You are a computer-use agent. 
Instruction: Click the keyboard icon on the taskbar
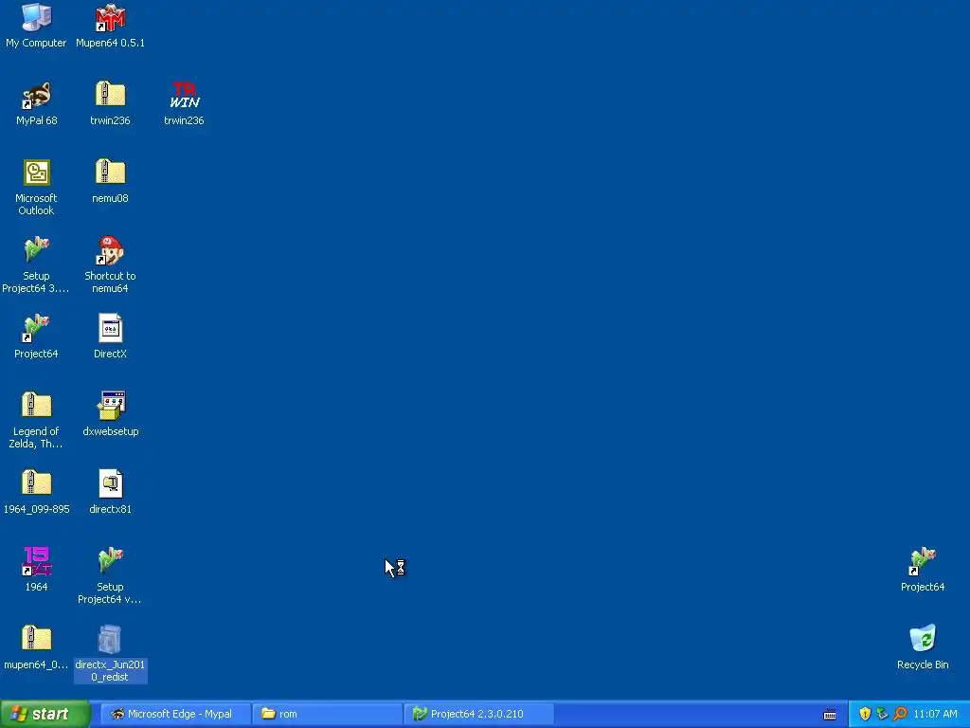830,715
